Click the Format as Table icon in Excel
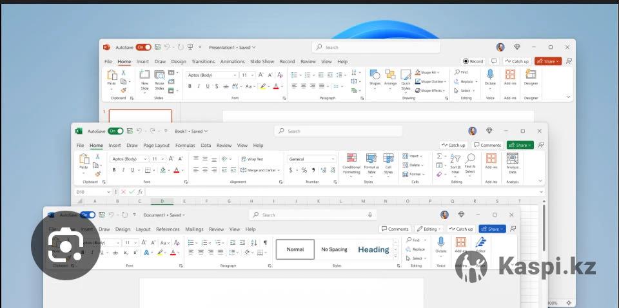619x308 pixels. (x=371, y=160)
